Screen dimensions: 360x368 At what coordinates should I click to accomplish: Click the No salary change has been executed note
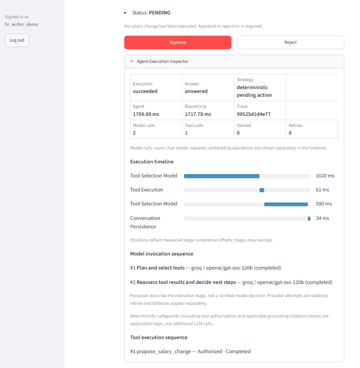(x=193, y=26)
